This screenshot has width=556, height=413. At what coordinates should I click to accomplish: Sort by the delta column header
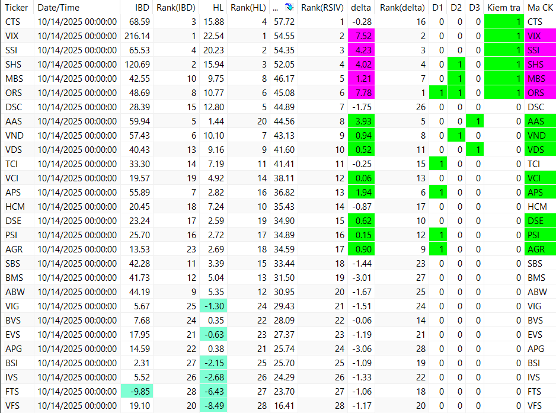pos(361,8)
